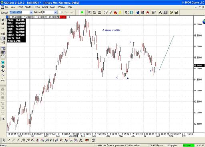The width and height of the screenshot is (205, 147).
Task: Click the 'Jan 2004' date axis label
Action: [74, 136]
